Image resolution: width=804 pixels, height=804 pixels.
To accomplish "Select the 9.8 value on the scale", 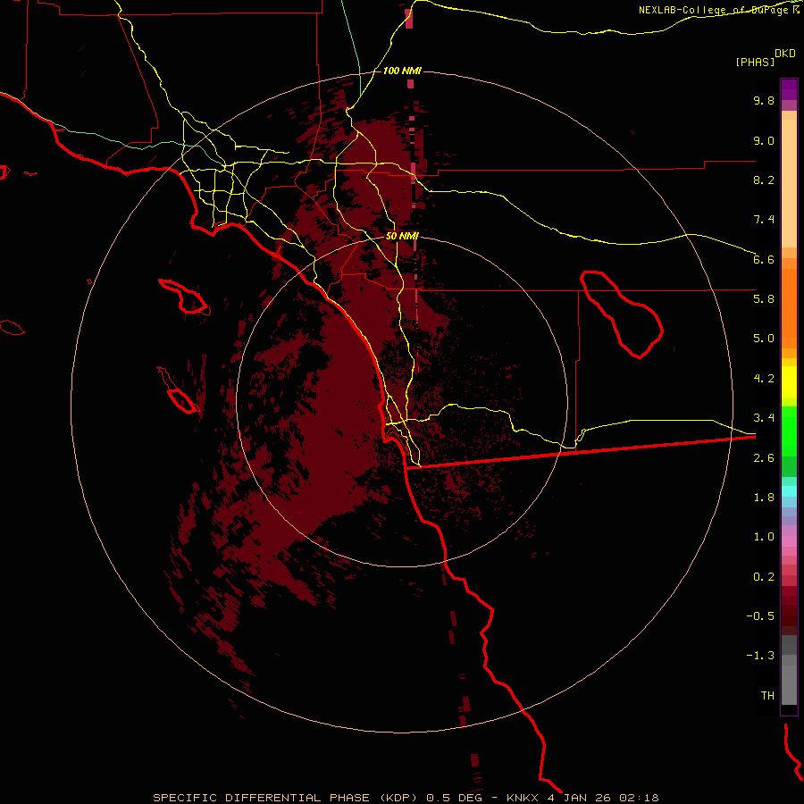I will [x=764, y=100].
